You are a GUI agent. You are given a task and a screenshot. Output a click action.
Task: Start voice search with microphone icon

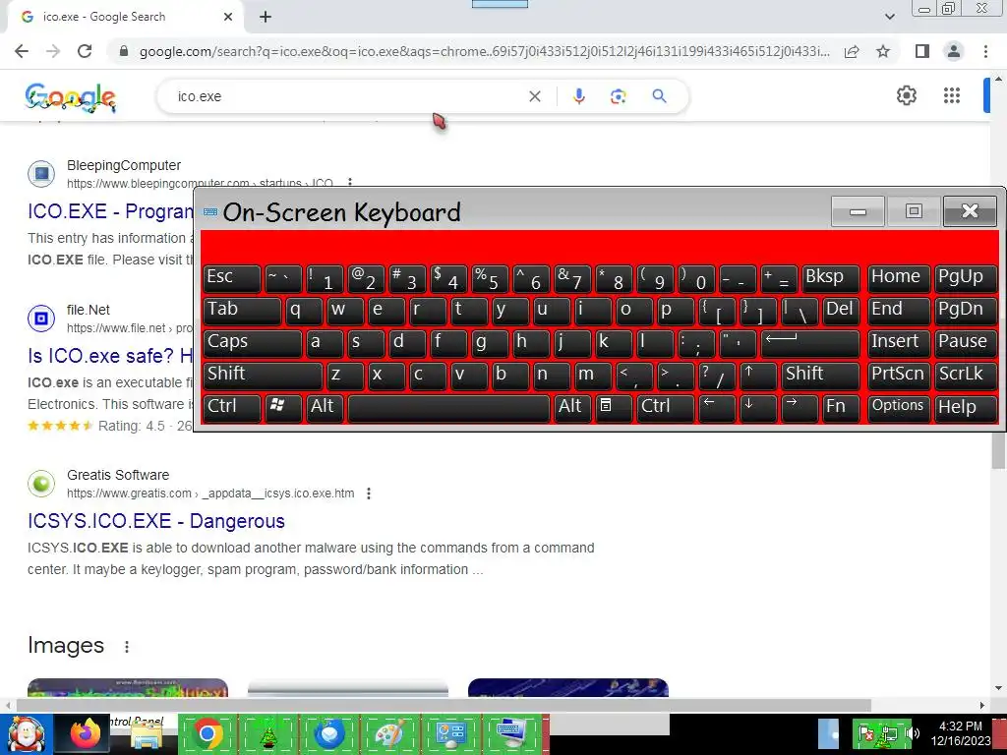point(578,96)
